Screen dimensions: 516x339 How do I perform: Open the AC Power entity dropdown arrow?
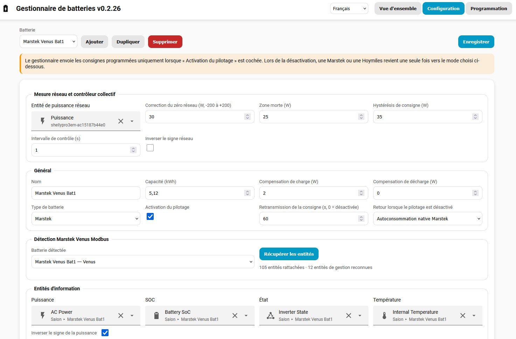(x=132, y=316)
